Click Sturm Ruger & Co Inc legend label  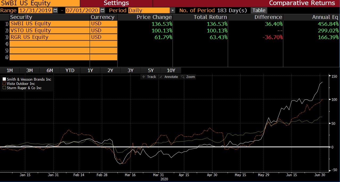click(24, 88)
